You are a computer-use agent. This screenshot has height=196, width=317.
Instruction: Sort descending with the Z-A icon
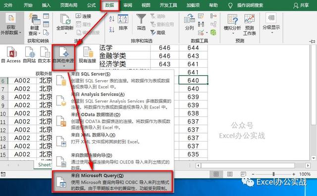pos(112,29)
